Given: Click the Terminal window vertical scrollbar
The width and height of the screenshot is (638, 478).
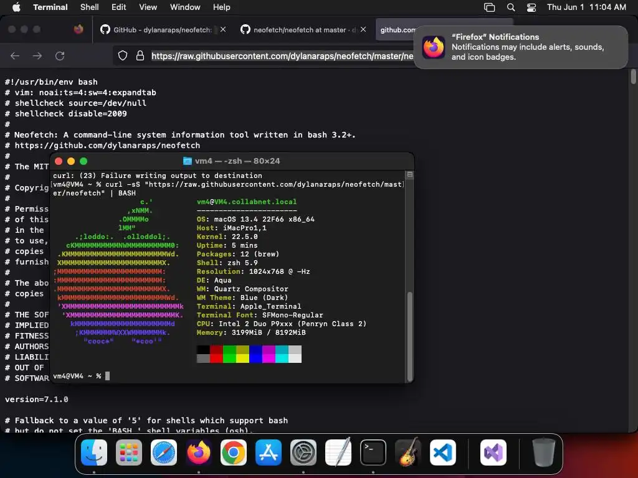Looking at the screenshot, I should coord(410,335).
